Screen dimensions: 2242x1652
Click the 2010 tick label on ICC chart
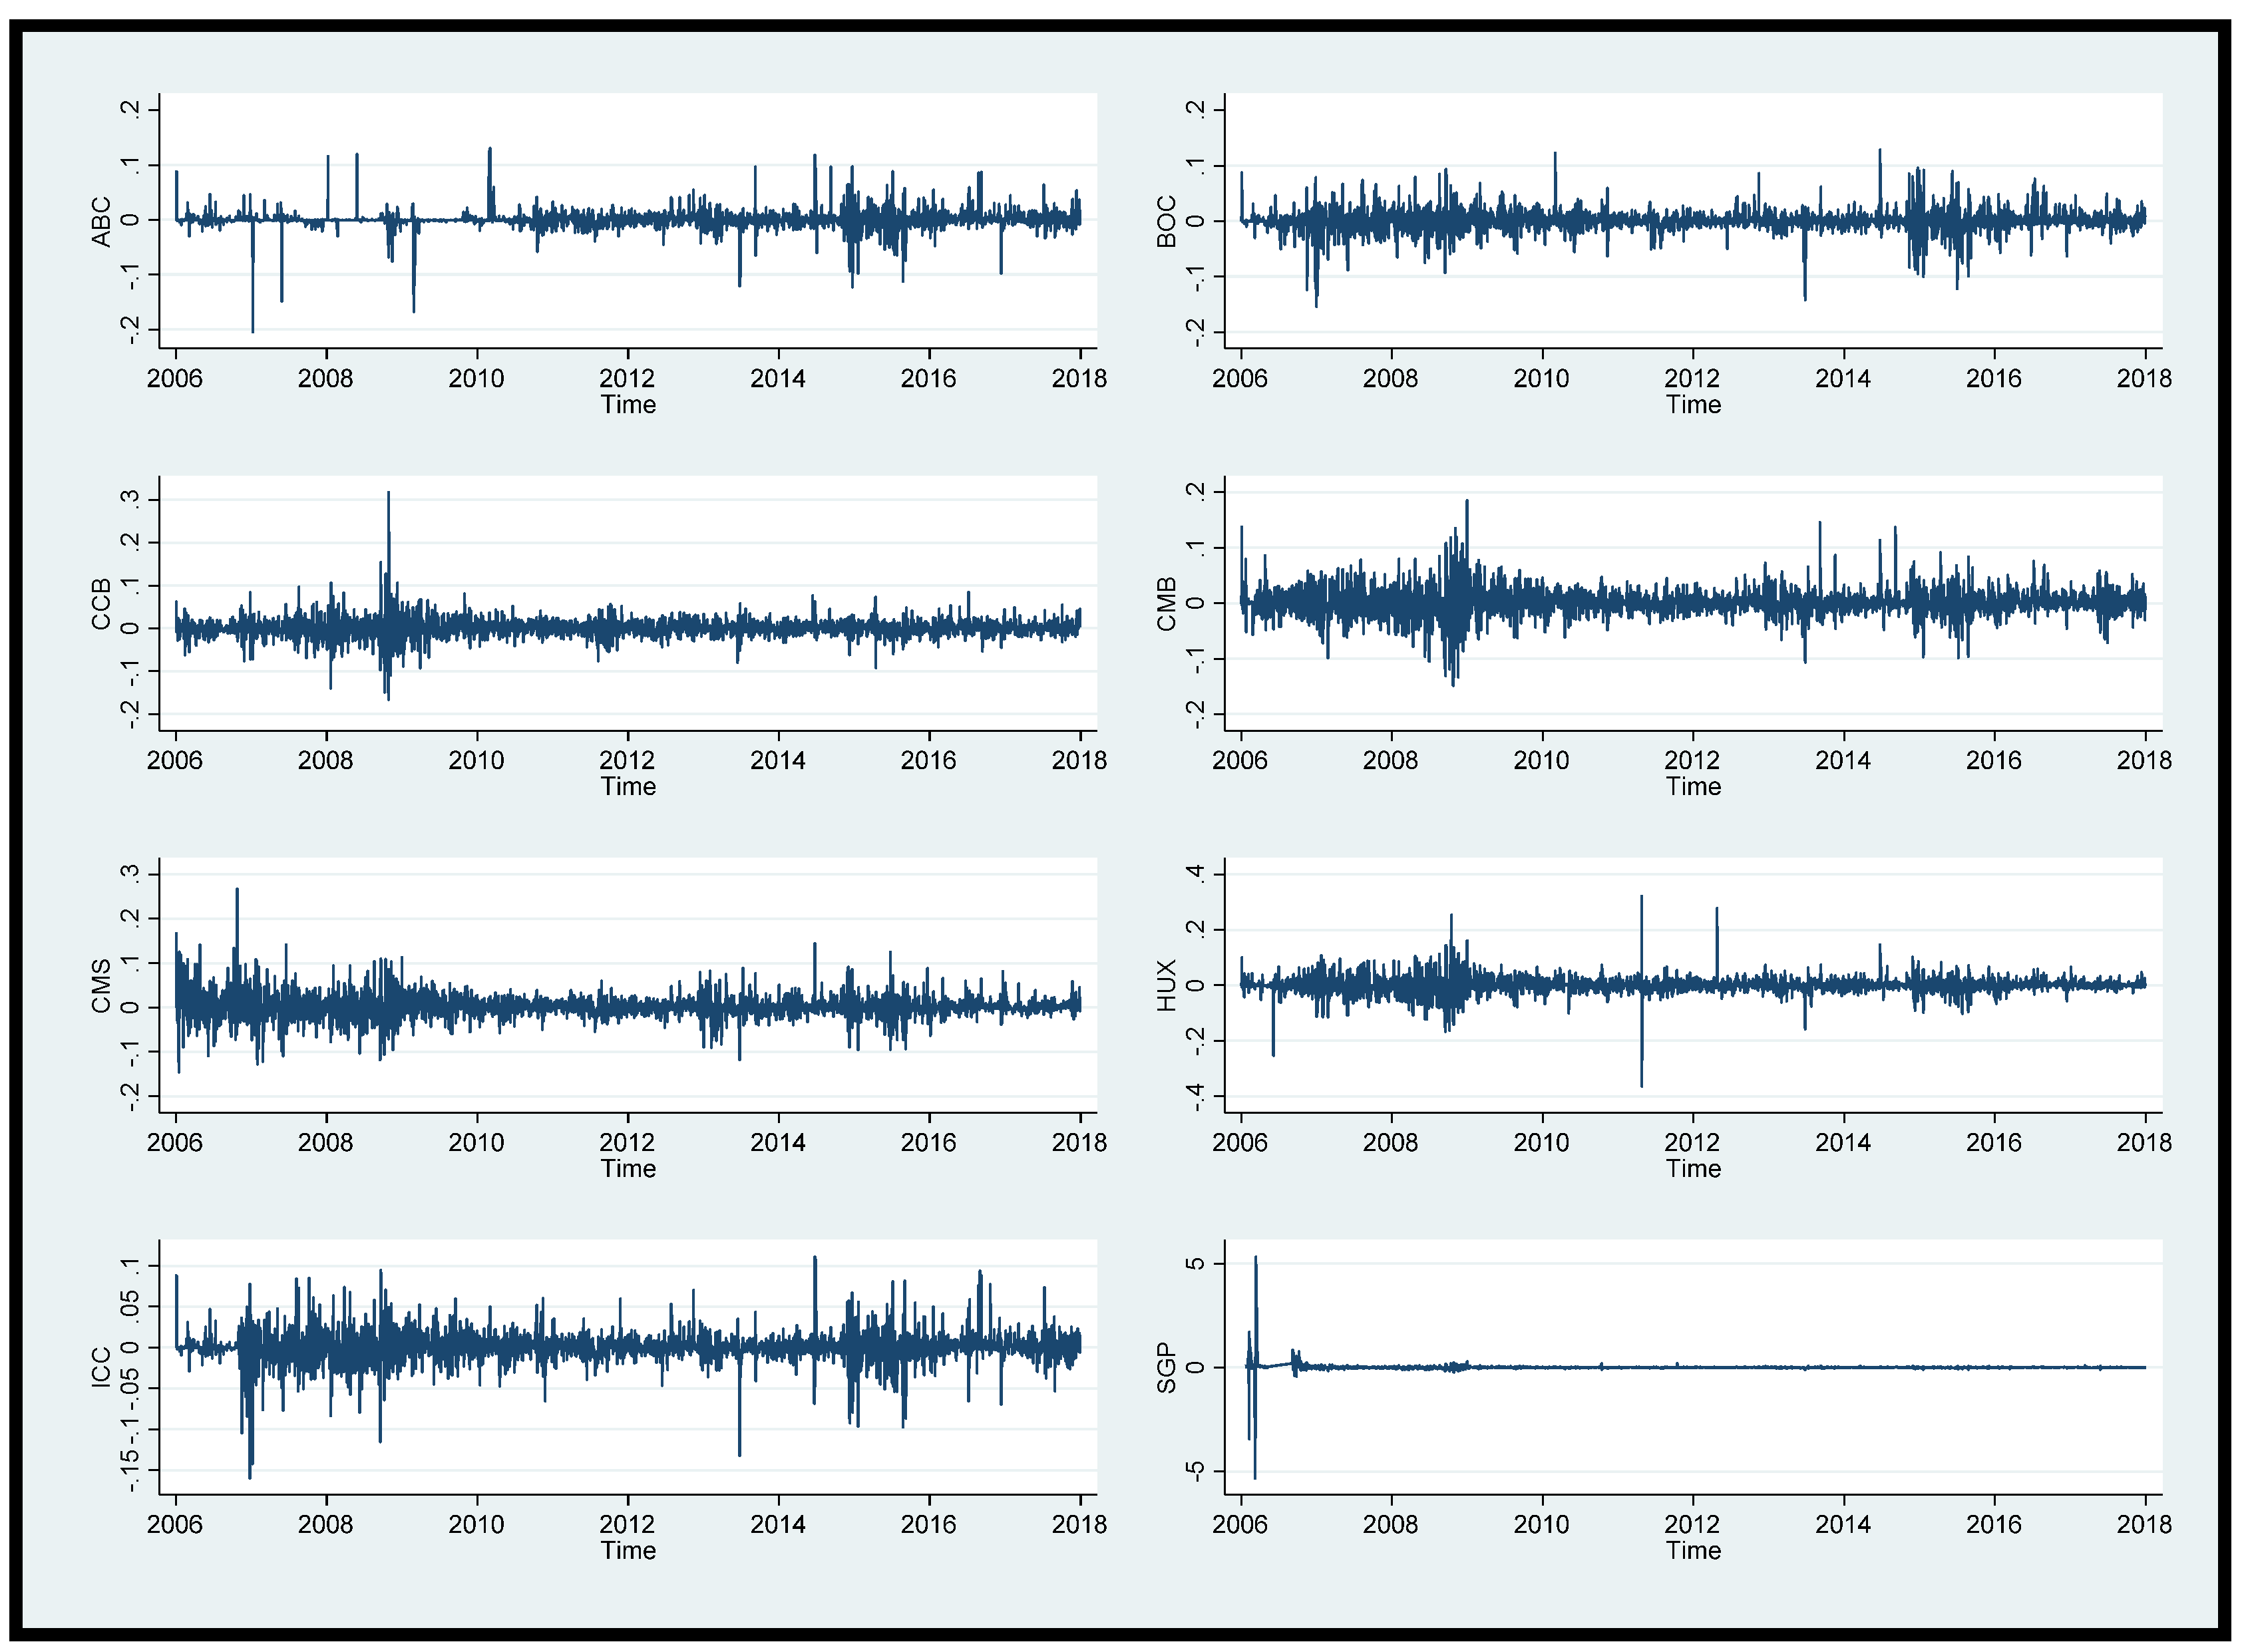coord(476,1525)
